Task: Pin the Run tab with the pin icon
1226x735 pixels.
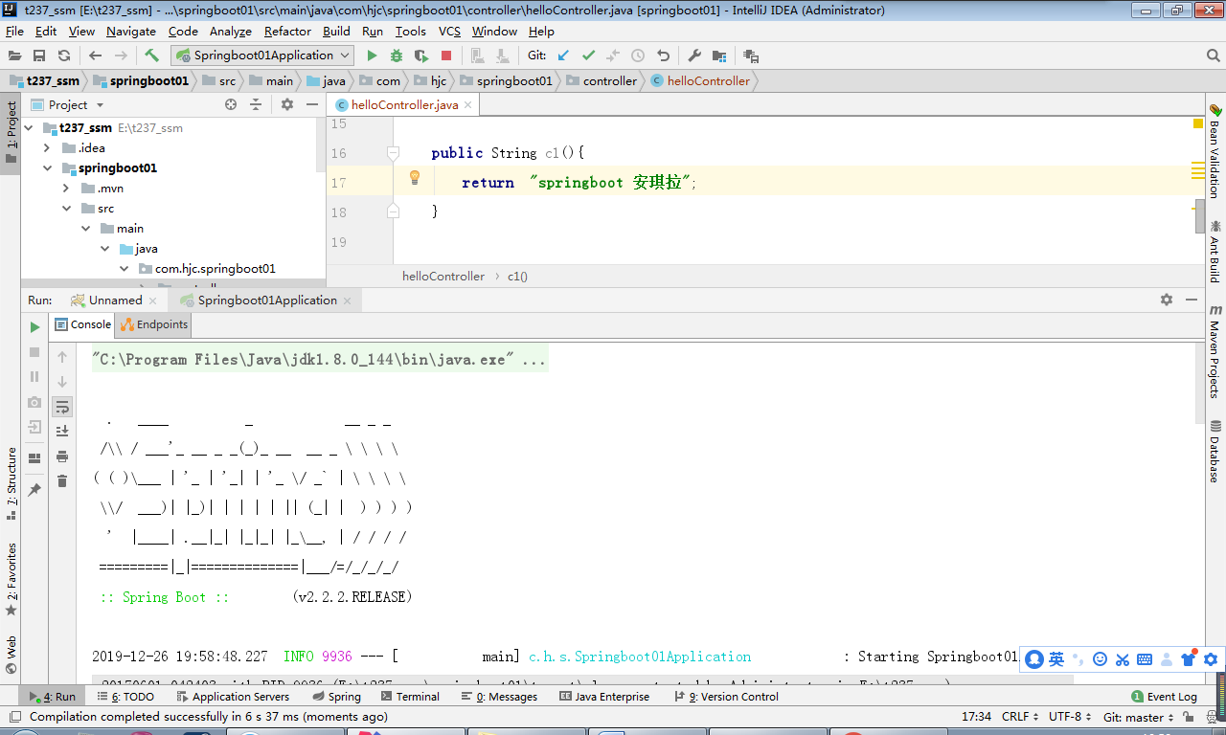Action: [x=35, y=489]
